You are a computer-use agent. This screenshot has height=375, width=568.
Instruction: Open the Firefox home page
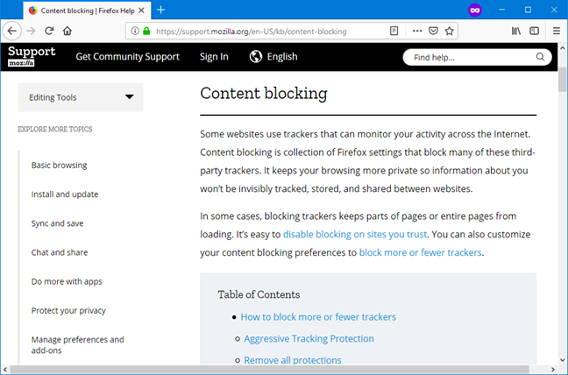point(67,32)
